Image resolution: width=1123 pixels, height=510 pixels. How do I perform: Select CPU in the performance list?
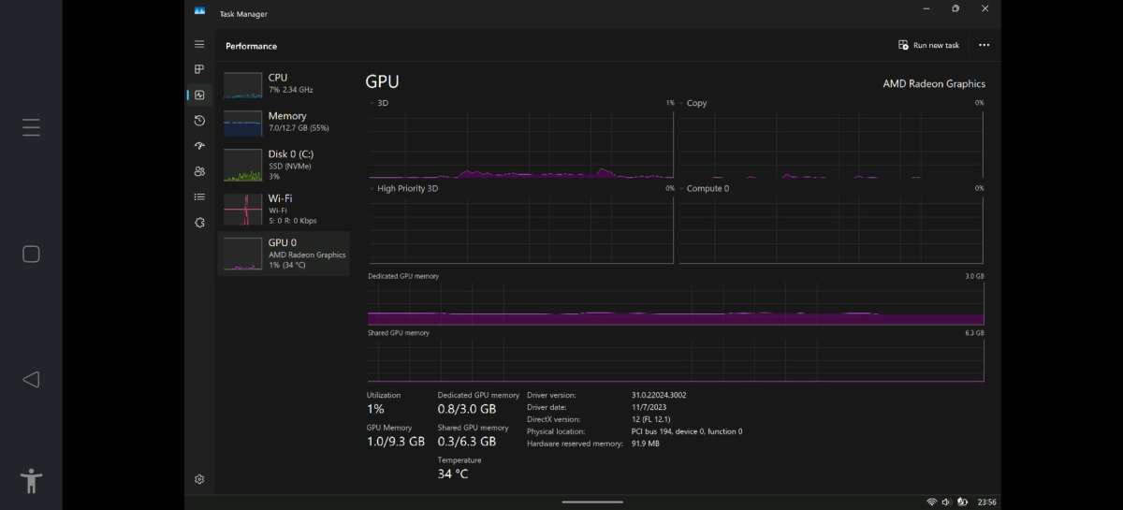click(284, 83)
